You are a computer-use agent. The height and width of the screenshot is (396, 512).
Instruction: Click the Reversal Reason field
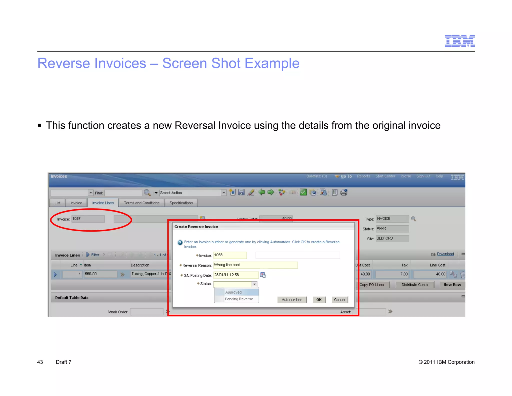pos(255,265)
